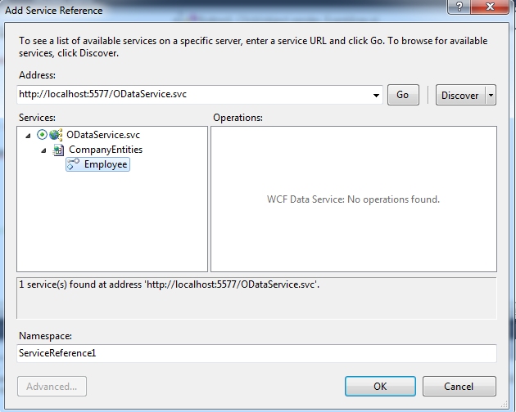Click the help question mark button

(x=461, y=9)
